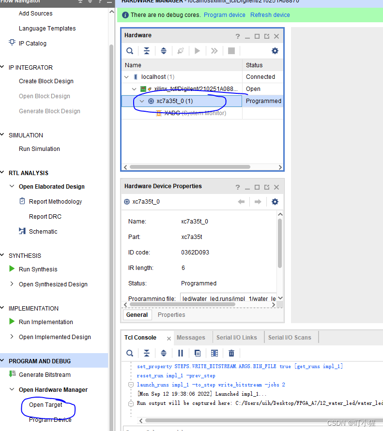Expand Open Synthesized Design
The image size is (383, 431).
pyautogui.click(x=12, y=283)
